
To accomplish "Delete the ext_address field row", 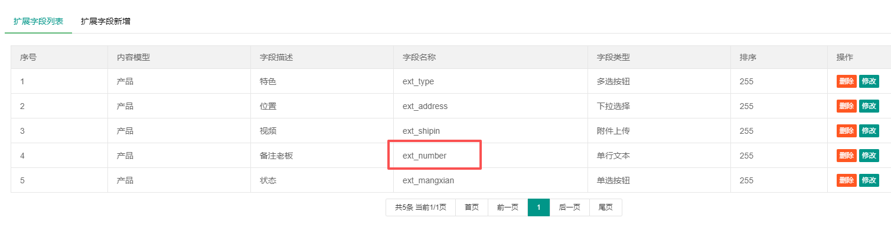I will (846, 106).
